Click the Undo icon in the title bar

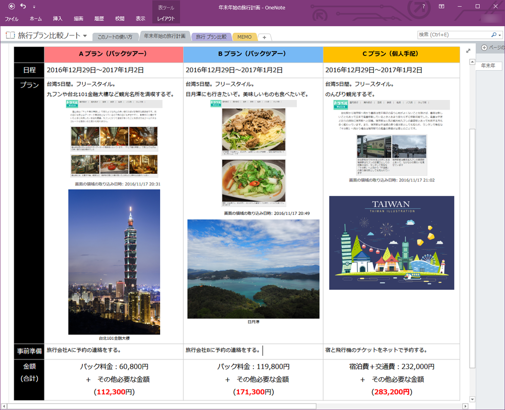[x=23, y=6]
